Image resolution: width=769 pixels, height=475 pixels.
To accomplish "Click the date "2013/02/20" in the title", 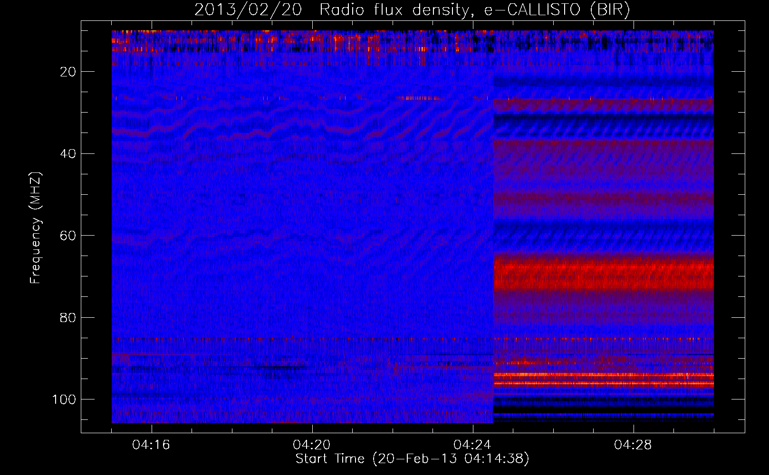I will point(248,10).
